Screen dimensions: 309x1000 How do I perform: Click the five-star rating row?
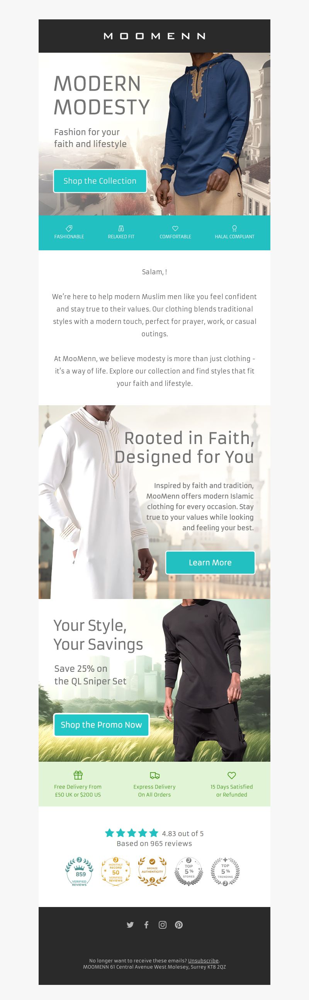pos(132,833)
